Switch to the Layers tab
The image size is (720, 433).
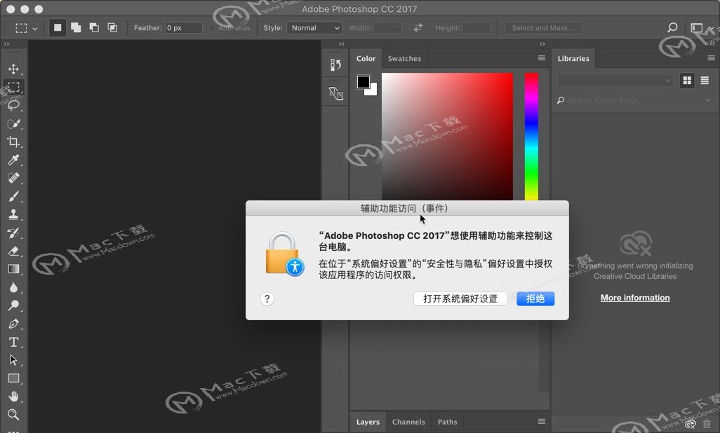point(368,422)
